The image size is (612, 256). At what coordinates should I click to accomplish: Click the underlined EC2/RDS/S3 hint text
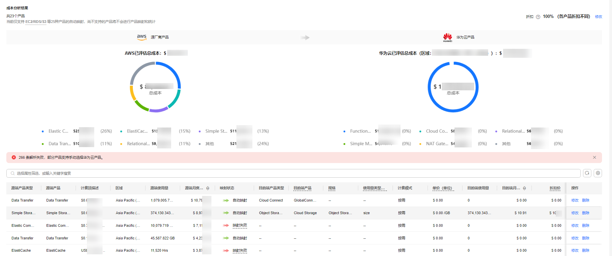point(36,22)
